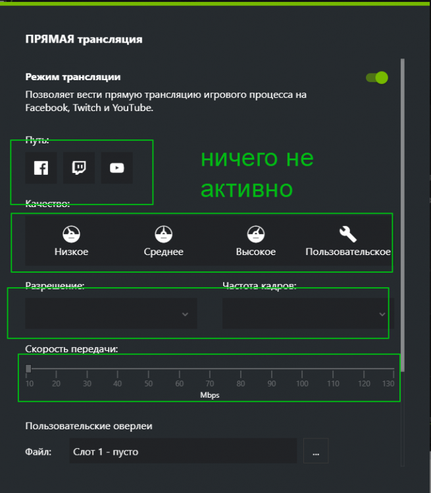The image size is (431, 493).
Task: Click the chevron arrow in Частота кадров field
Action: tap(382, 314)
